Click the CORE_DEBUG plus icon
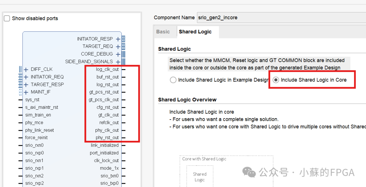 point(118,54)
